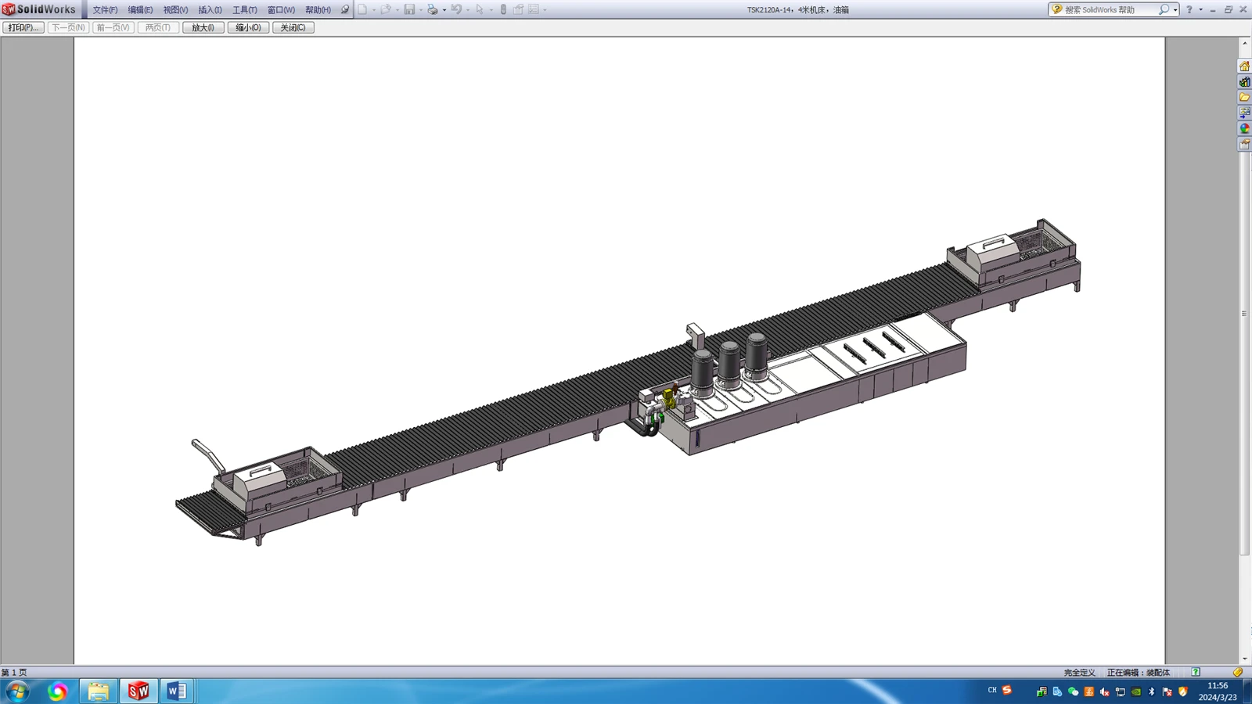Expand the Save dropdown arrow
1252x704 pixels.
pos(421,10)
